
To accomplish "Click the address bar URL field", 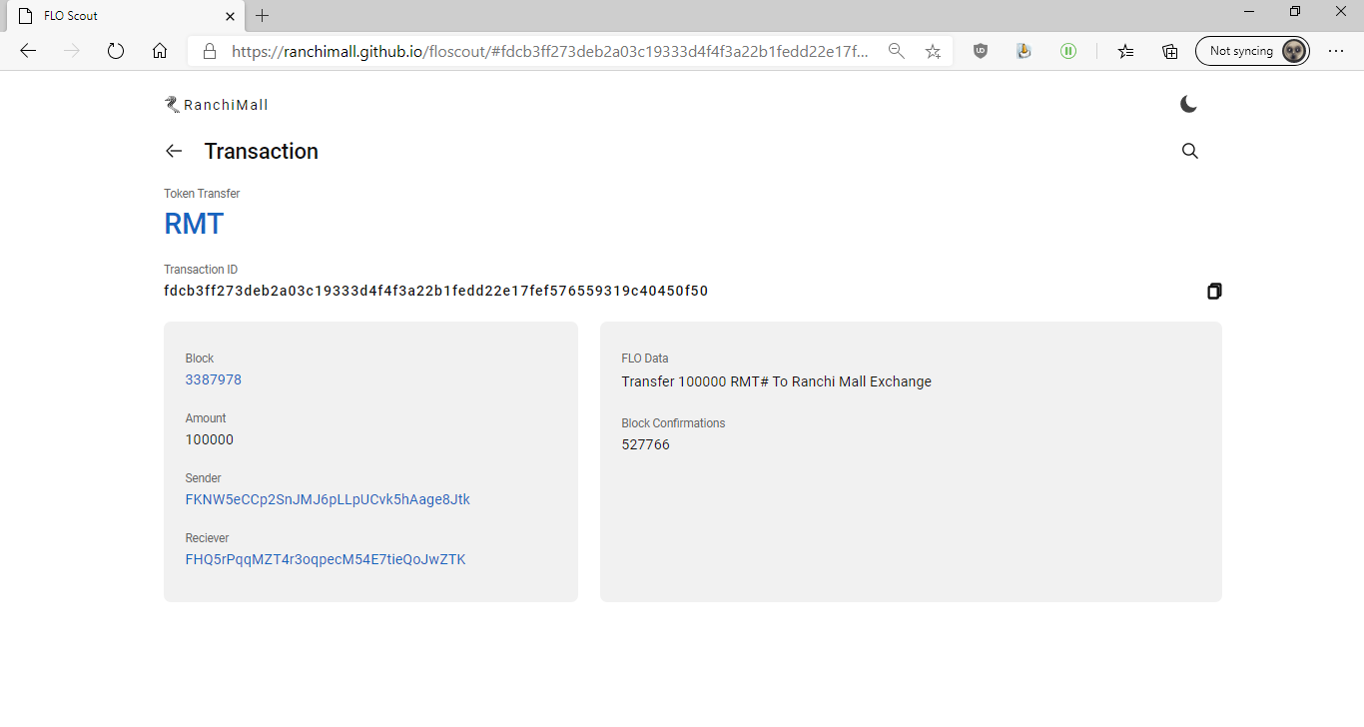I will coord(549,51).
